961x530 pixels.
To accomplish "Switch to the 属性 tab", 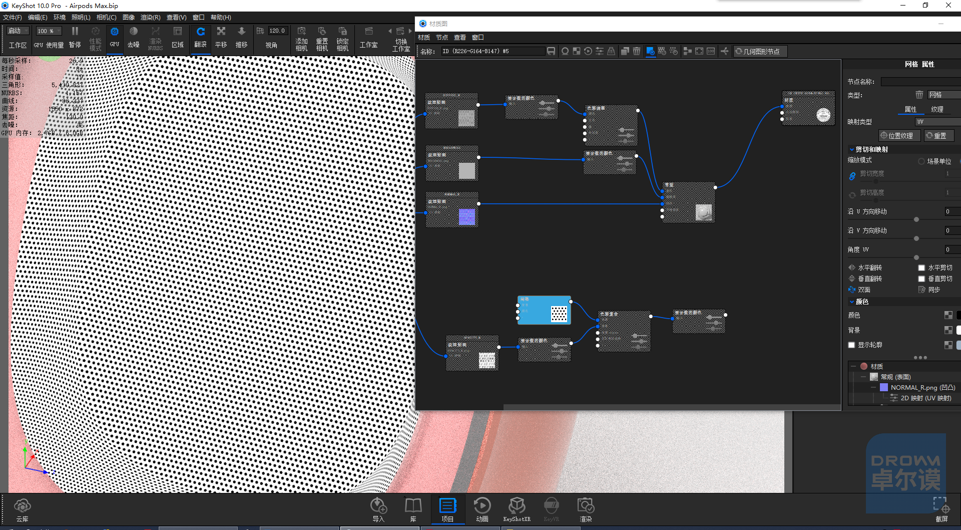I will [910, 109].
